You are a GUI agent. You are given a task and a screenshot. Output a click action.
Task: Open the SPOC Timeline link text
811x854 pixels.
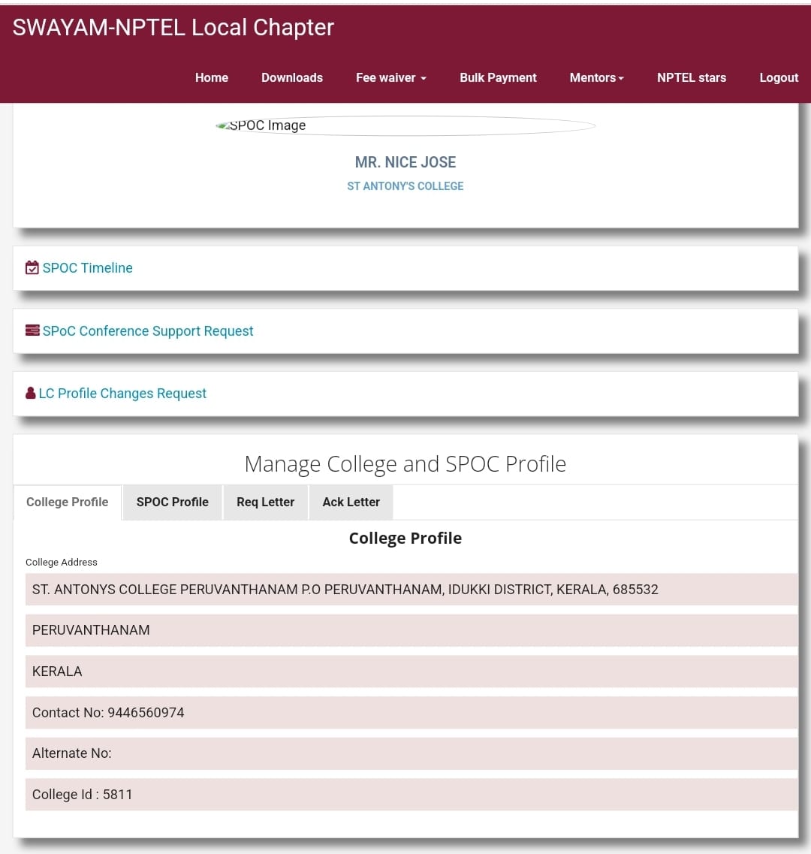click(87, 268)
